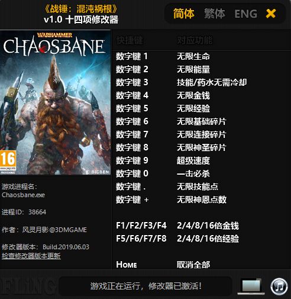Switch language to 简体 tab
The image size is (291, 299).
pyautogui.click(x=184, y=14)
